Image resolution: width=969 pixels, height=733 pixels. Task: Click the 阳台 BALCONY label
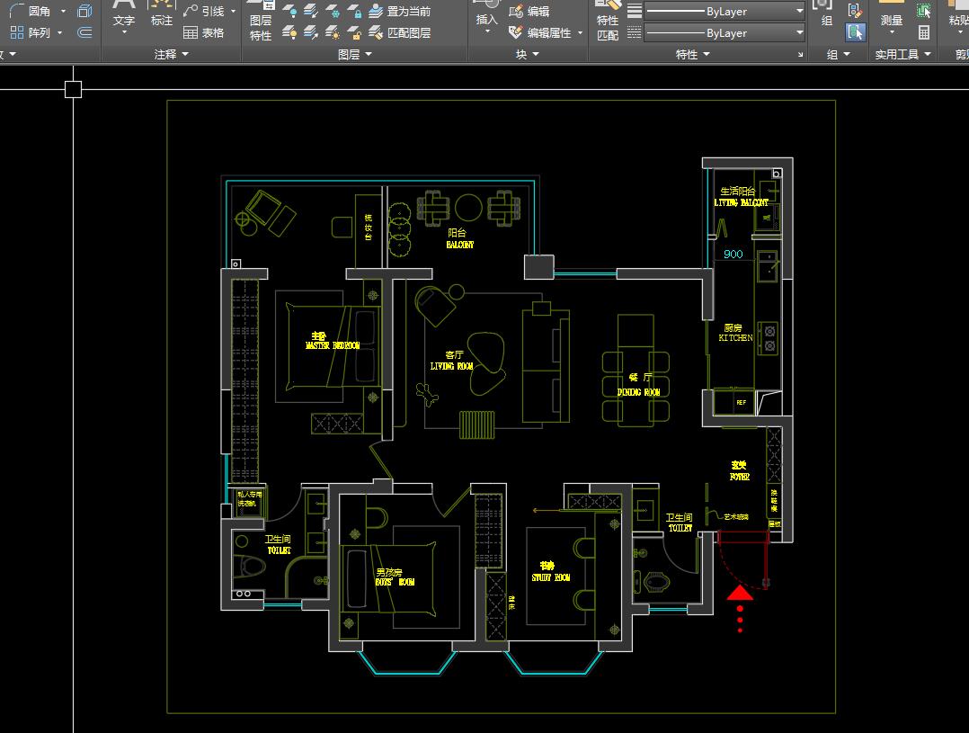pyautogui.click(x=460, y=238)
